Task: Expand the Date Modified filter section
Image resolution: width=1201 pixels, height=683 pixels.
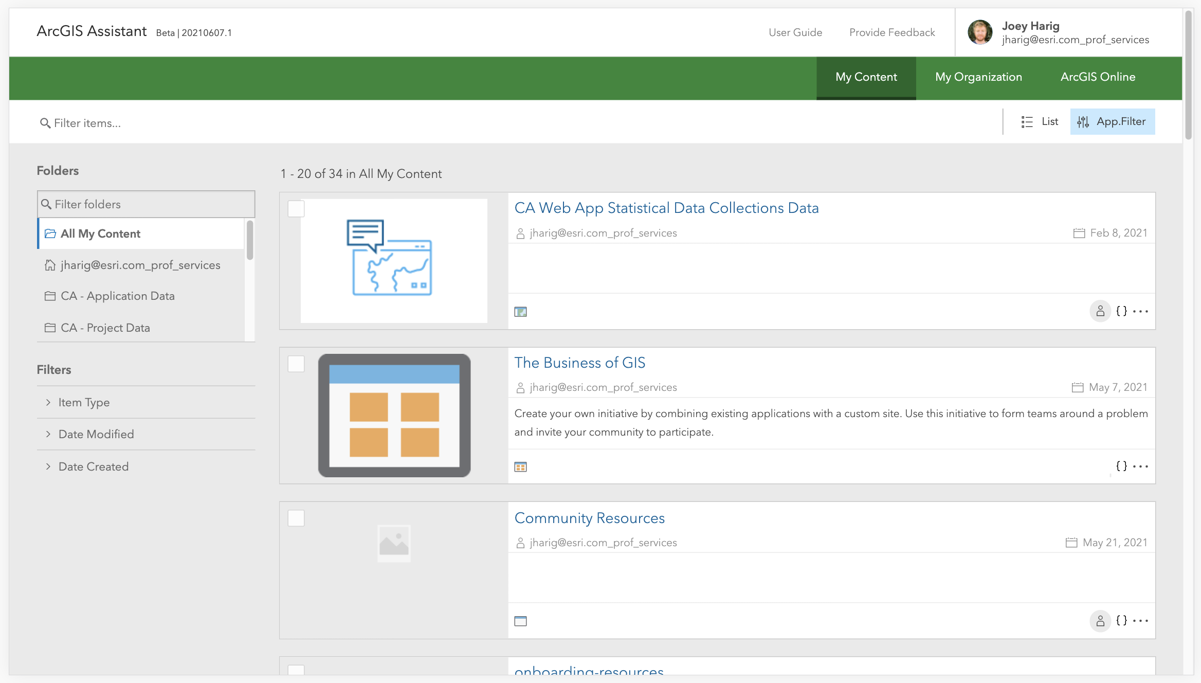Action: click(x=96, y=435)
